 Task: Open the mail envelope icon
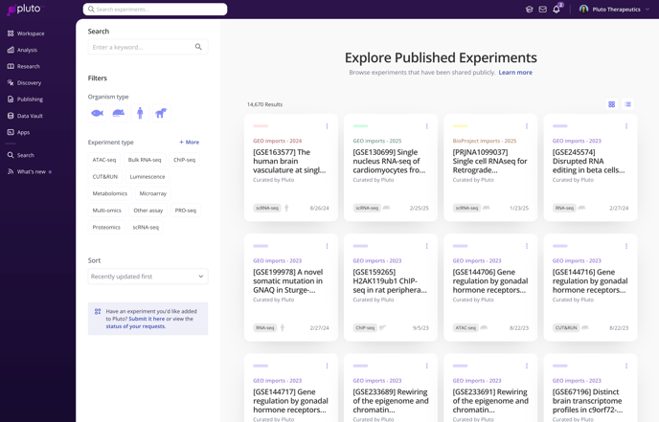pyautogui.click(x=542, y=10)
